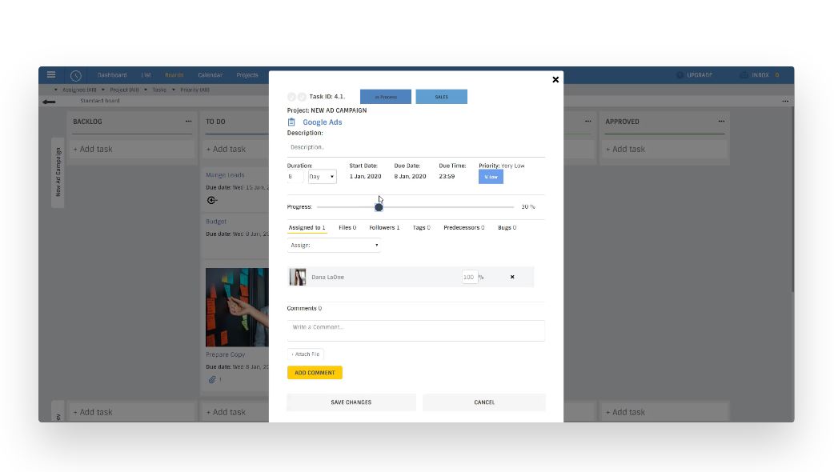This screenshot has height=472, width=834.
Task: Select the Files 0 tab
Action: point(347,227)
